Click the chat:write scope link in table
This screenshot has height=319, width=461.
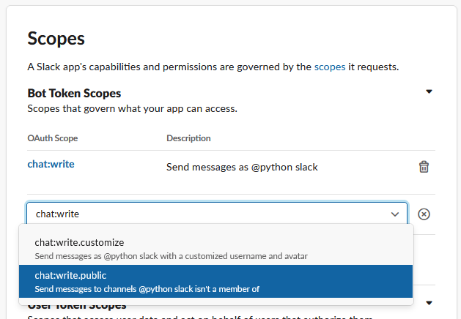tap(51, 164)
